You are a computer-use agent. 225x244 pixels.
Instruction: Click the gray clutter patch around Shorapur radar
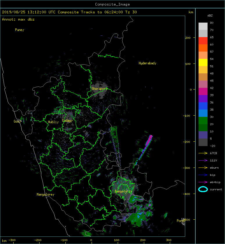pyautogui.click(x=99, y=90)
